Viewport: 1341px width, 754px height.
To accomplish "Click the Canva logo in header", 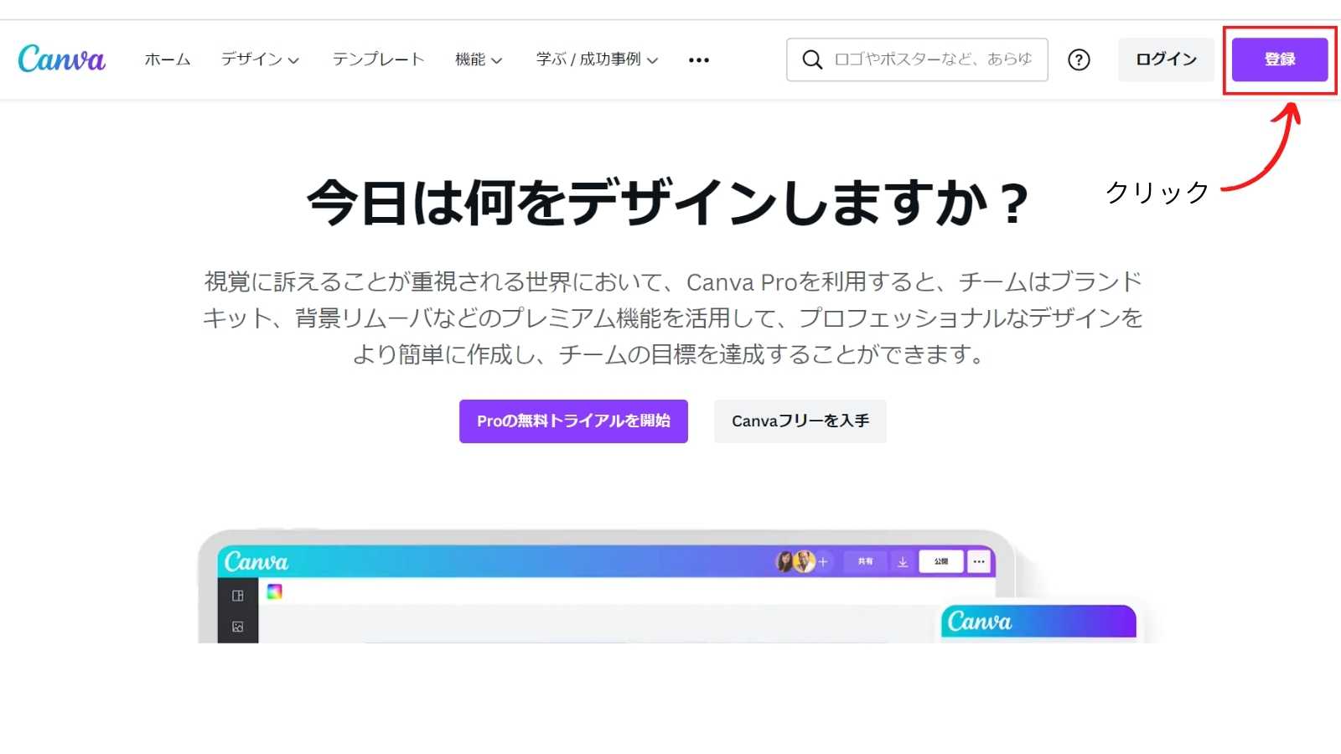I will 62,59.
